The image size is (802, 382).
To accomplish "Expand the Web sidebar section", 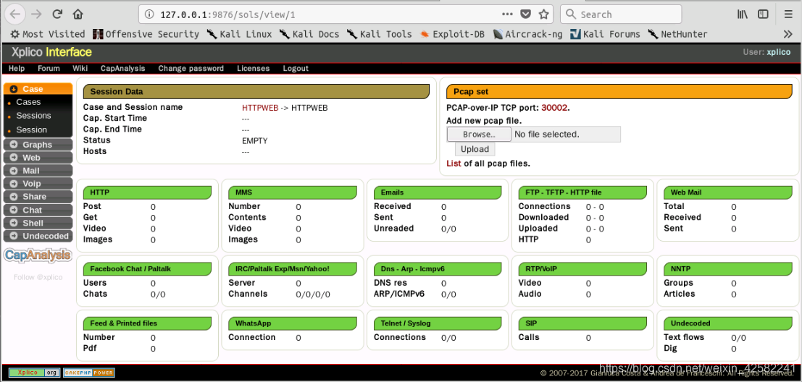I will pos(38,158).
